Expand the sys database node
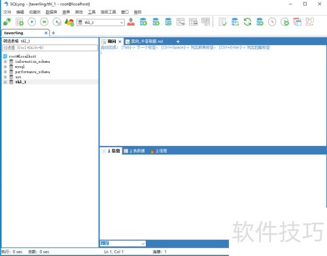Screen dimensions: 327x256 click(5, 77)
